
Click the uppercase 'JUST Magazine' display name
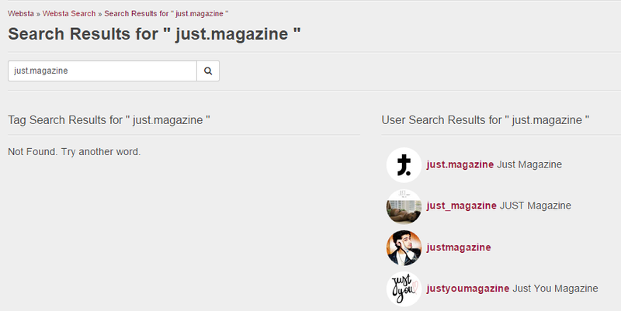(x=535, y=206)
